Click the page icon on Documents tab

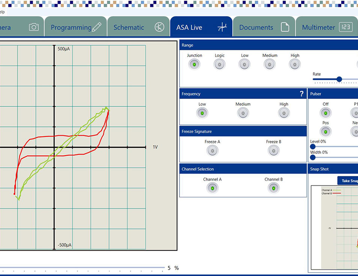tap(285, 27)
